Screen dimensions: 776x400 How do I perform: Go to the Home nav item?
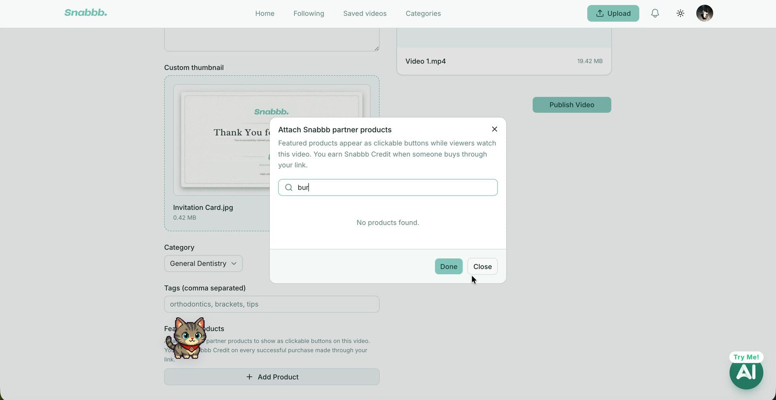point(265,13)
